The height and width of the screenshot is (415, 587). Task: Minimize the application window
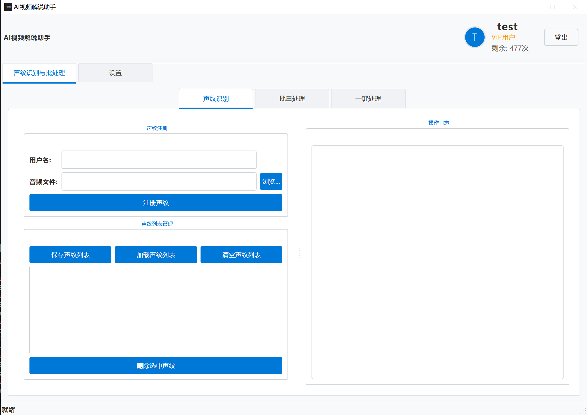pyautogui.click(x=529, y=7)
